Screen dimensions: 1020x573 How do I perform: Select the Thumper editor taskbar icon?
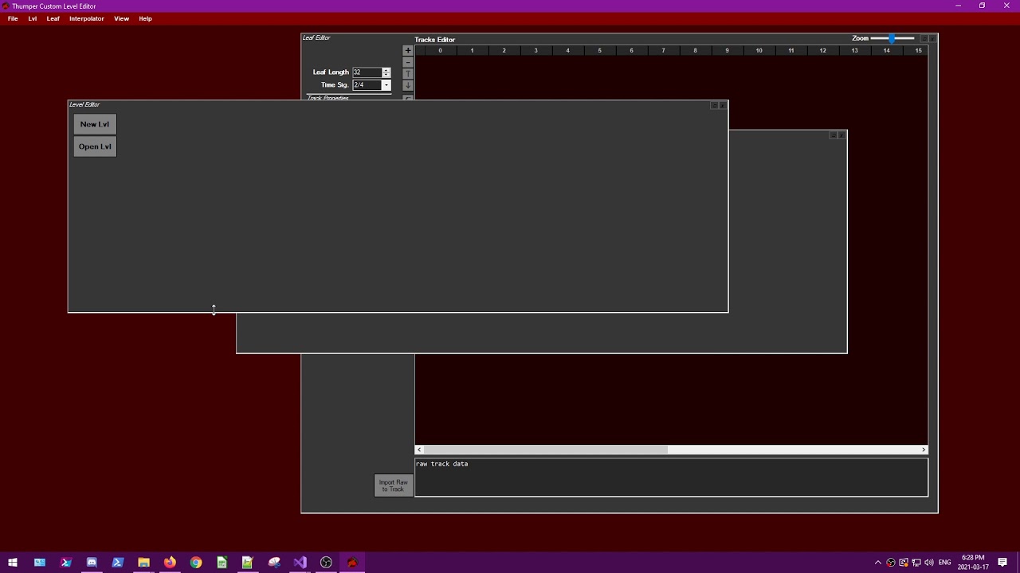352,563
